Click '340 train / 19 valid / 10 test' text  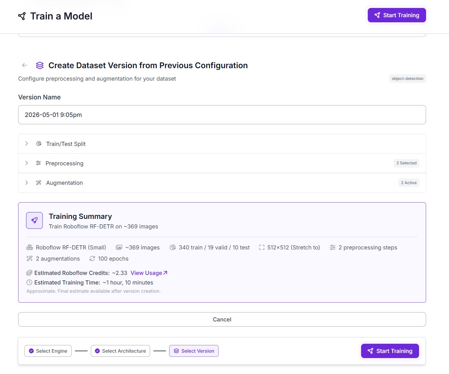click(214, 248)
